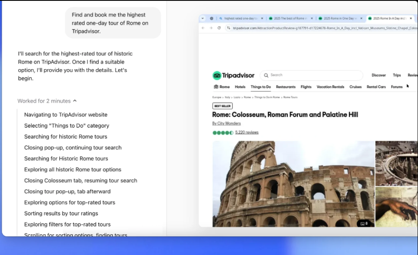418x255 pixels.
Task: Open the photo gallery count icon
Action: (364, 223)
